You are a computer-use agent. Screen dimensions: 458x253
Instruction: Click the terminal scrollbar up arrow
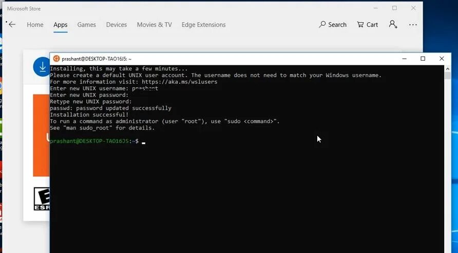click(x=448, y=69)
